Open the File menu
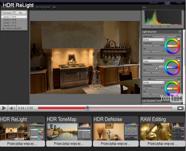Viewport: 186px width, 151px height. point(3,2)
